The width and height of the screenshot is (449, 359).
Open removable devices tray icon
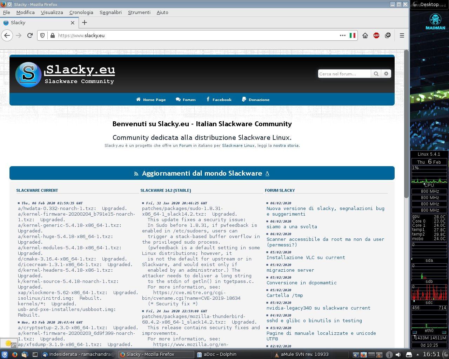(x=409, y=354)
